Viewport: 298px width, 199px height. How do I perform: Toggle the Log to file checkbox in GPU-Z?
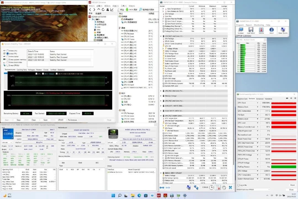[x=238, y=185]
